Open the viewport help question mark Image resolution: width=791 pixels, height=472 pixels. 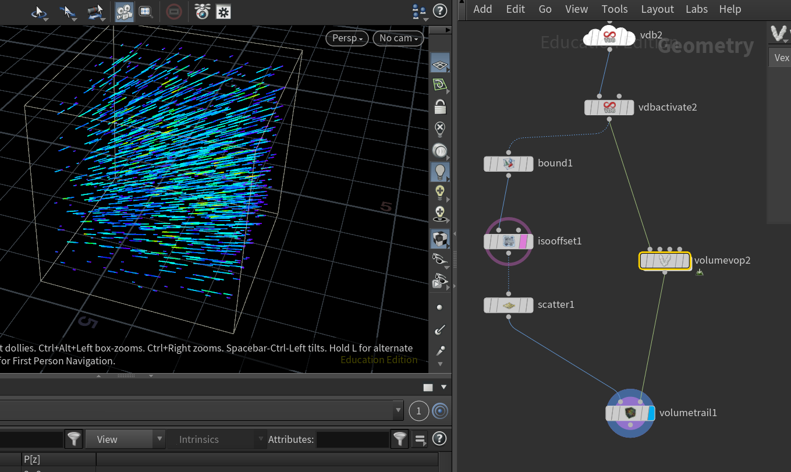441,10
